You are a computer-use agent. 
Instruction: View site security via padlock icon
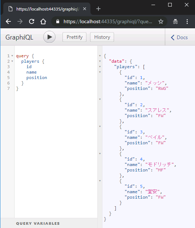(58, 21)
